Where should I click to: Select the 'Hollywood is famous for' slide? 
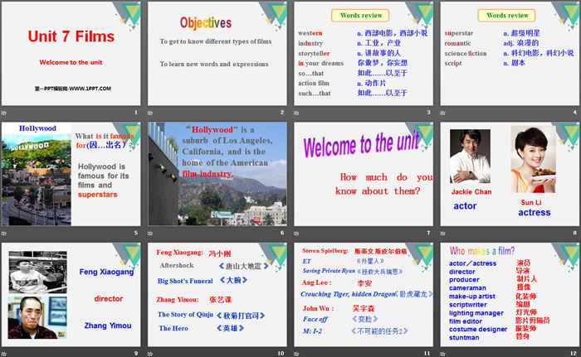(x=71, y=174)
